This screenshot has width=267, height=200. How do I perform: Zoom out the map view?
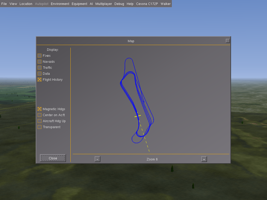97,159
